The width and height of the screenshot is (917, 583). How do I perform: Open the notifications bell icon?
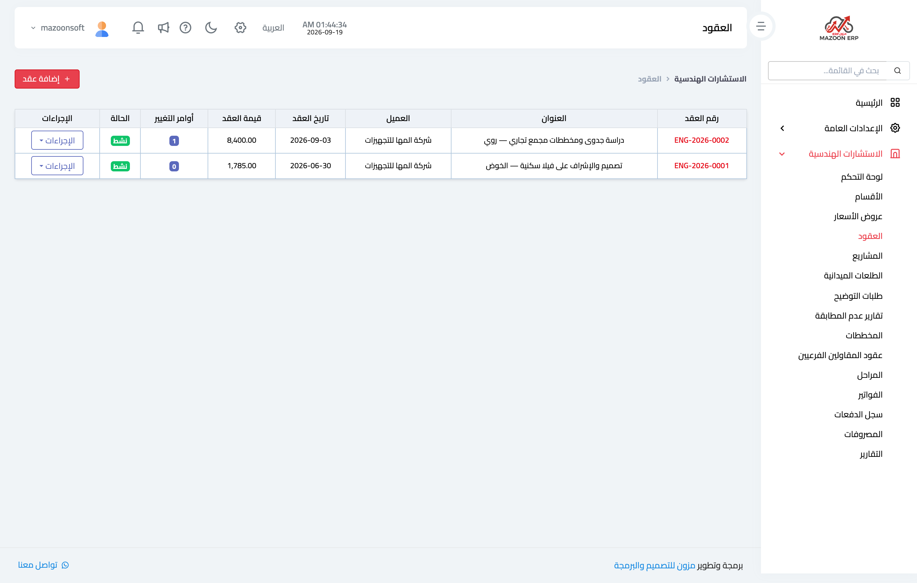138,27
